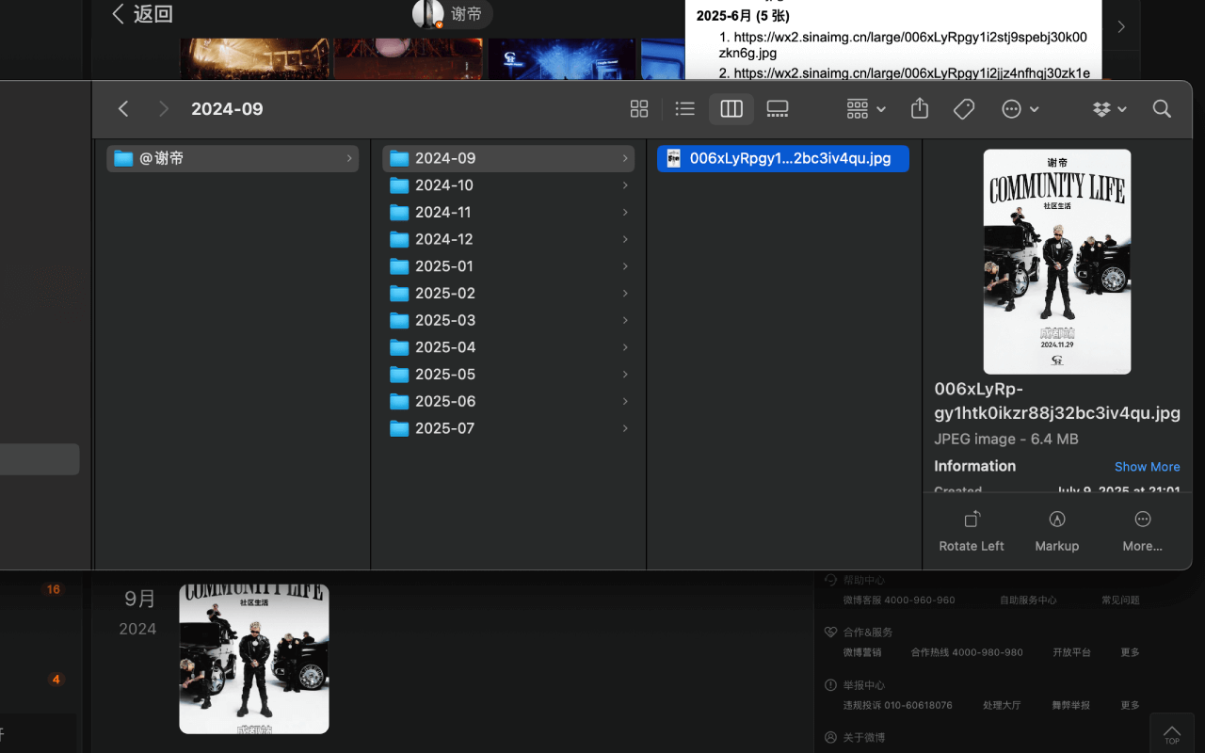Click the Community Life preview image

[1057, 262]
